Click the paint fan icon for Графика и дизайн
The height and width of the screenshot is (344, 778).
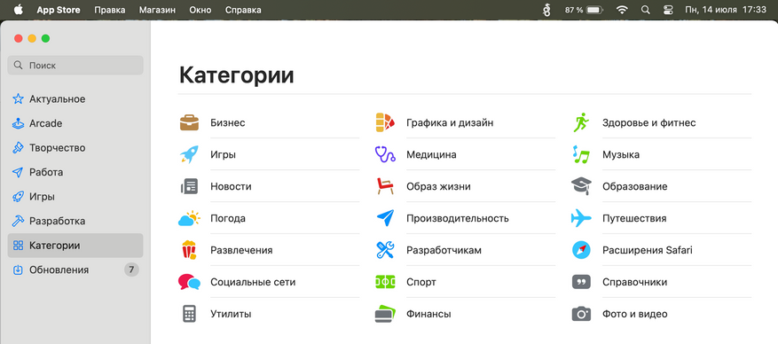tap(385, 122)
